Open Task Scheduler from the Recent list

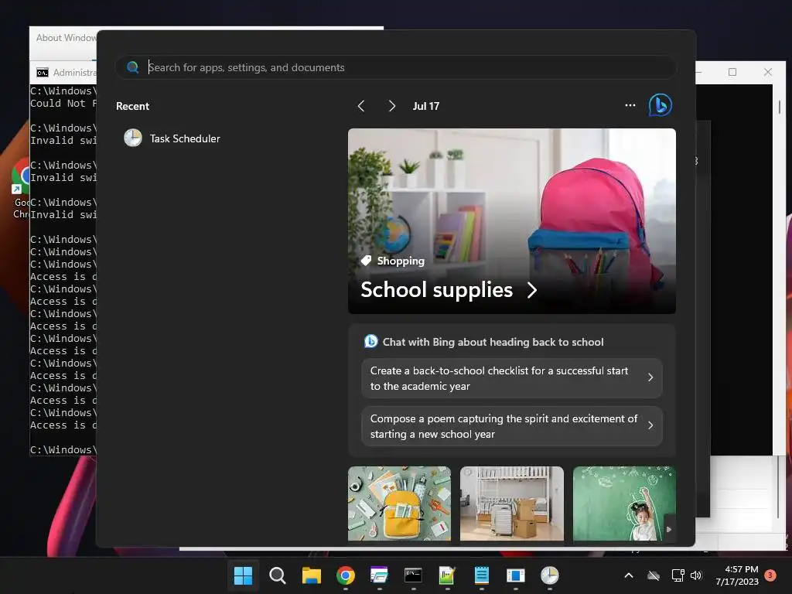(x=172, y=138)
